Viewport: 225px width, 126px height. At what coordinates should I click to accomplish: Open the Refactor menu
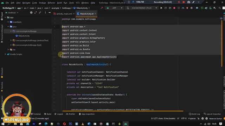click(x=51, y=3)
